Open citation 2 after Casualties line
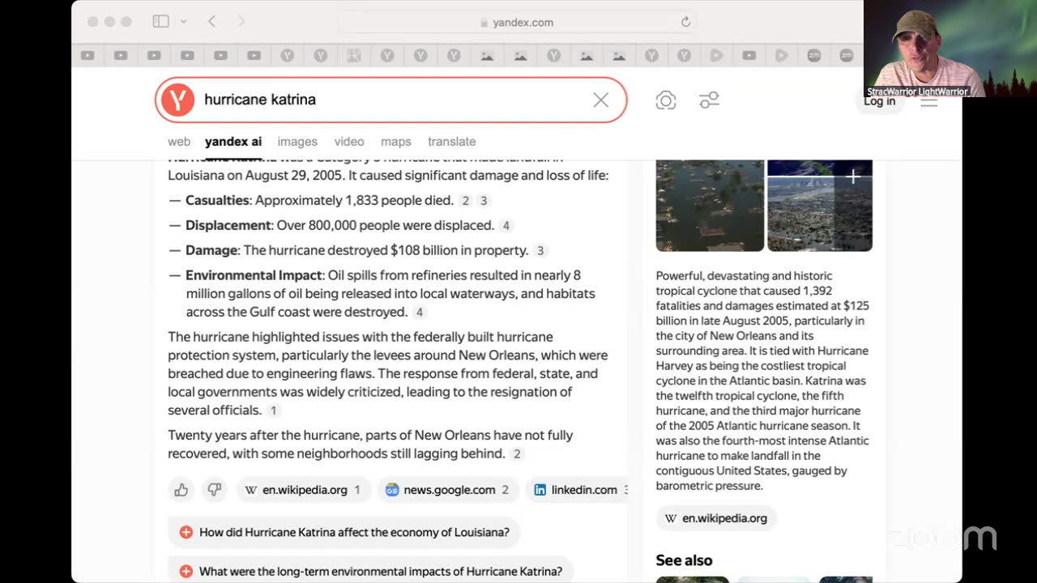Viewport: 1037px width, 583px height. click(x=465, y=201)
